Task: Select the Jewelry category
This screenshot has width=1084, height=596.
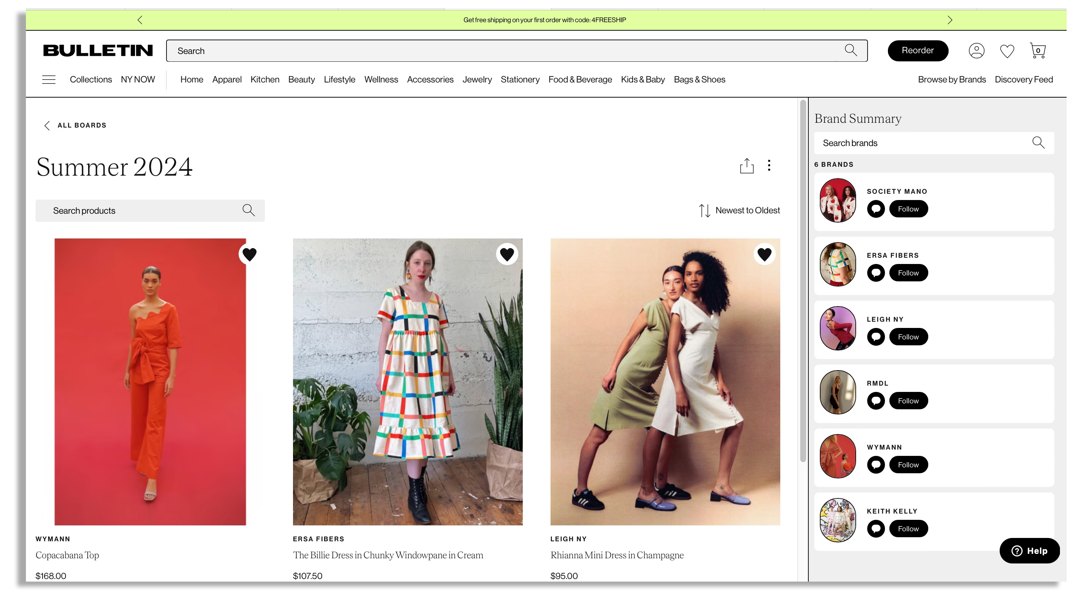Action: pos(477,79)
